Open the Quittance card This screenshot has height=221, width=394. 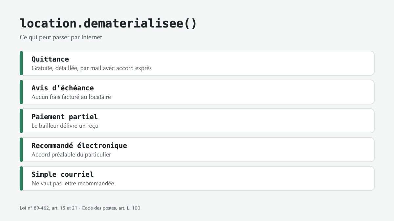[x=197, y=63]
